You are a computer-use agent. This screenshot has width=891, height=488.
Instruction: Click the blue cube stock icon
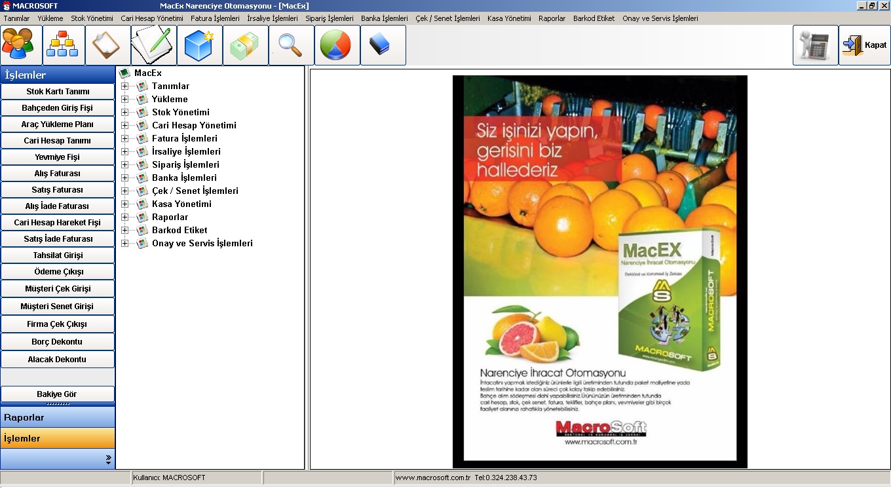pos(199,46)
